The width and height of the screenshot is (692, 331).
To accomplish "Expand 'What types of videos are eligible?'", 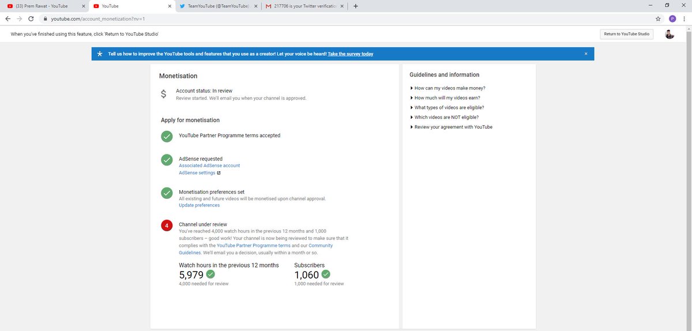I will (447, 107).
